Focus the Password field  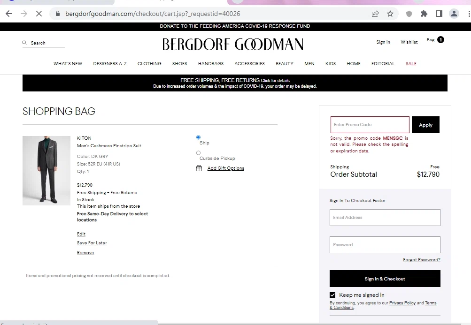point(385,245)
